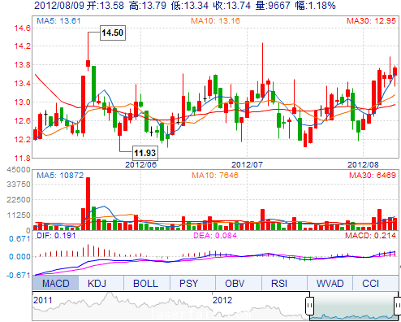This screenshot has height=322, width=401.
Task: Select the MACD indicator tab
Action: point(55,283)
